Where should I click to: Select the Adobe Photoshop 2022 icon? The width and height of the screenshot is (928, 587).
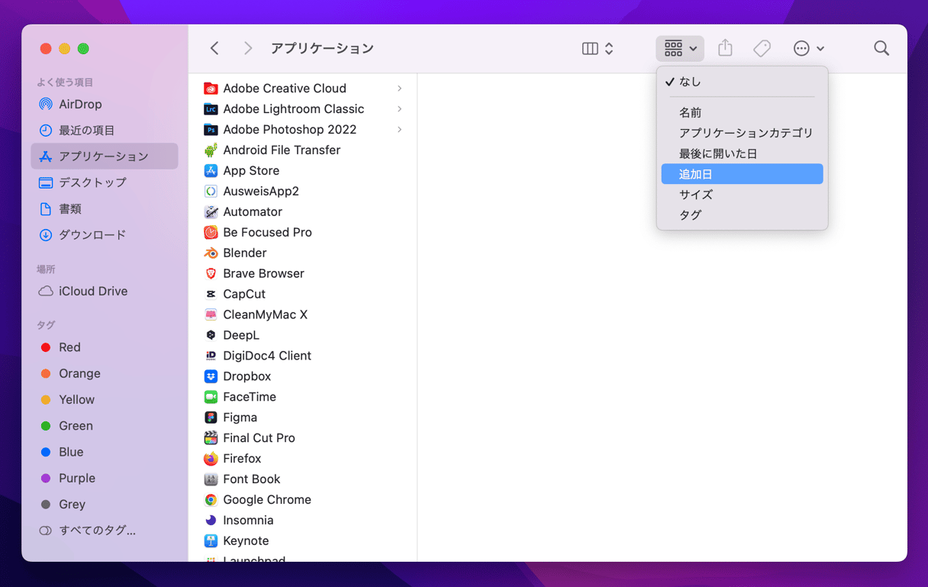tap(211, 130)
